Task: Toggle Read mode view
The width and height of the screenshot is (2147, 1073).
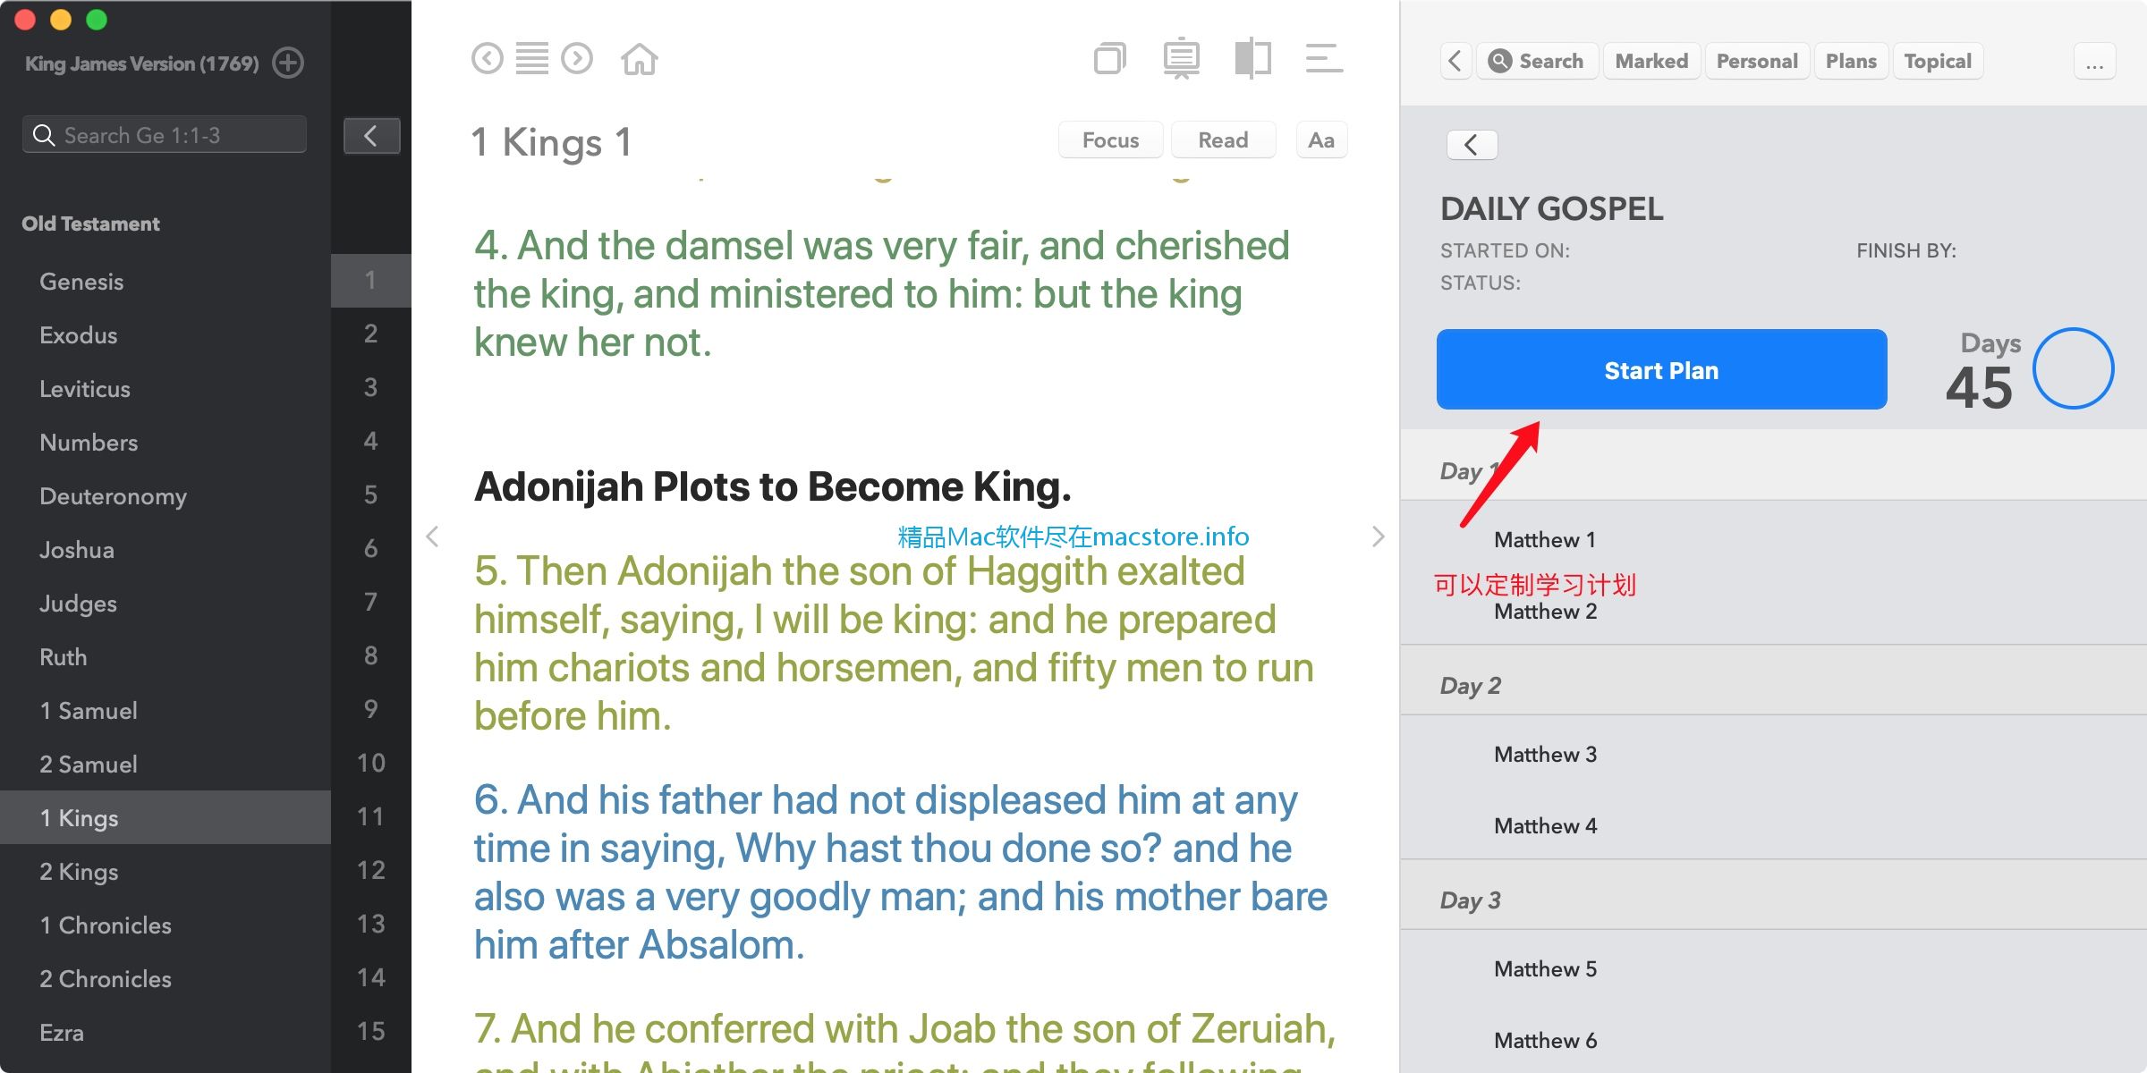Action: (1223, 141)
